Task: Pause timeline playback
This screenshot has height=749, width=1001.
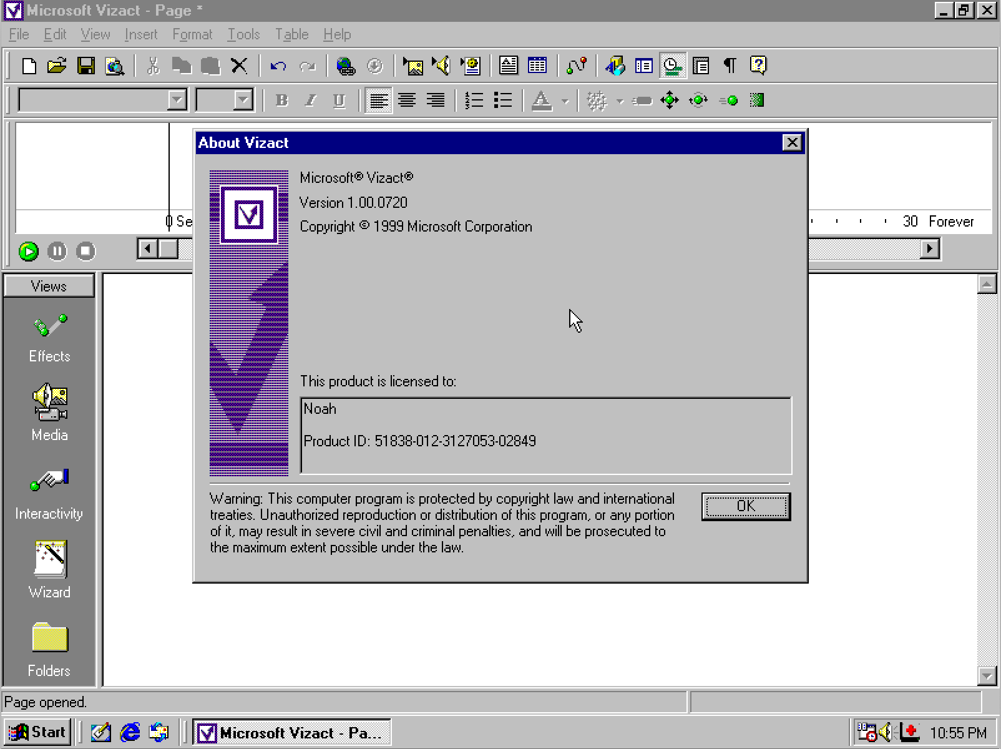Action: click(57, 251)
